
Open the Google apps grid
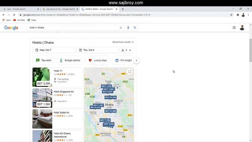(x=234, y=28)
